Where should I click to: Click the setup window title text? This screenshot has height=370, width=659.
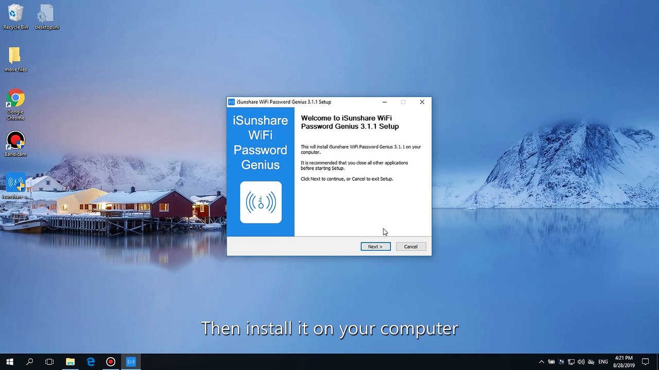click(284, 102)
